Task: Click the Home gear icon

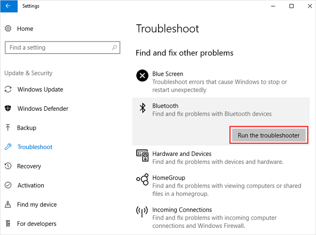Action: [x=8, y=28]
